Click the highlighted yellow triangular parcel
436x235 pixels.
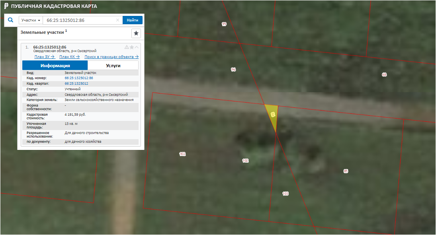(x=272, y=115)
